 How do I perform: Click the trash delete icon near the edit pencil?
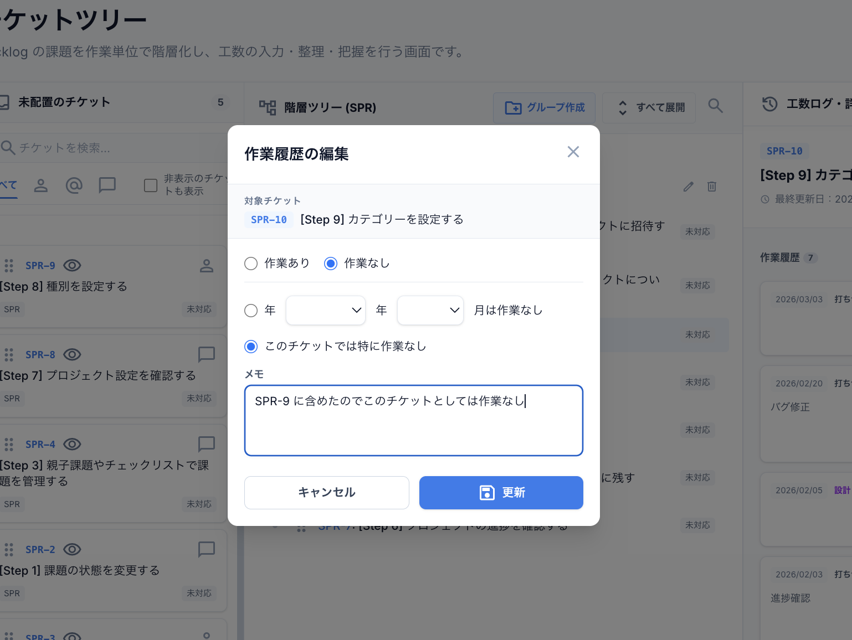coord(712,187)
